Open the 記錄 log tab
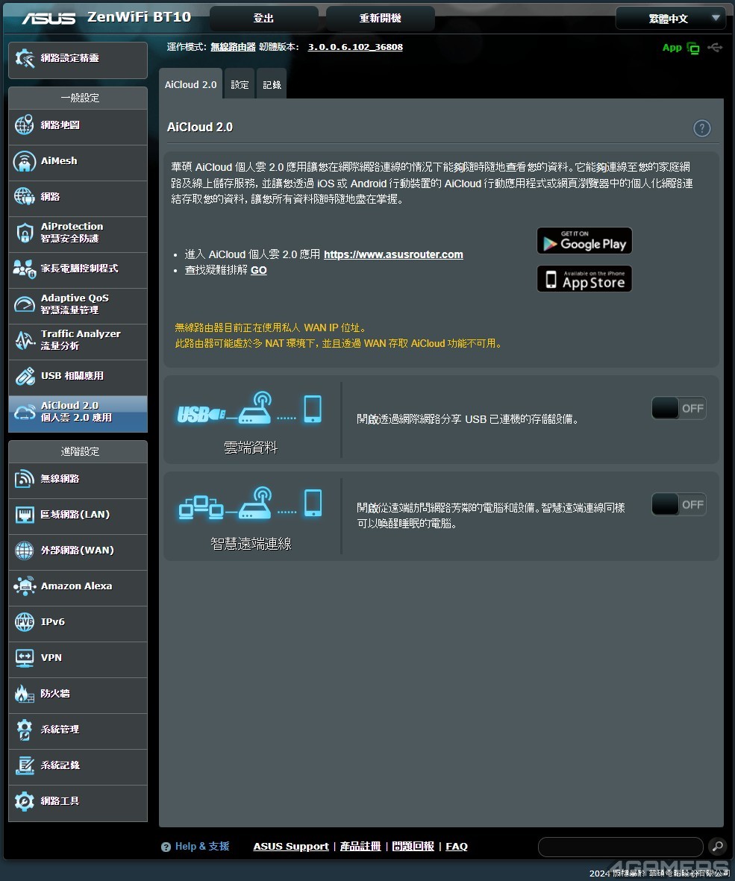This screenshot has height=881, width=735. [272, 84]
